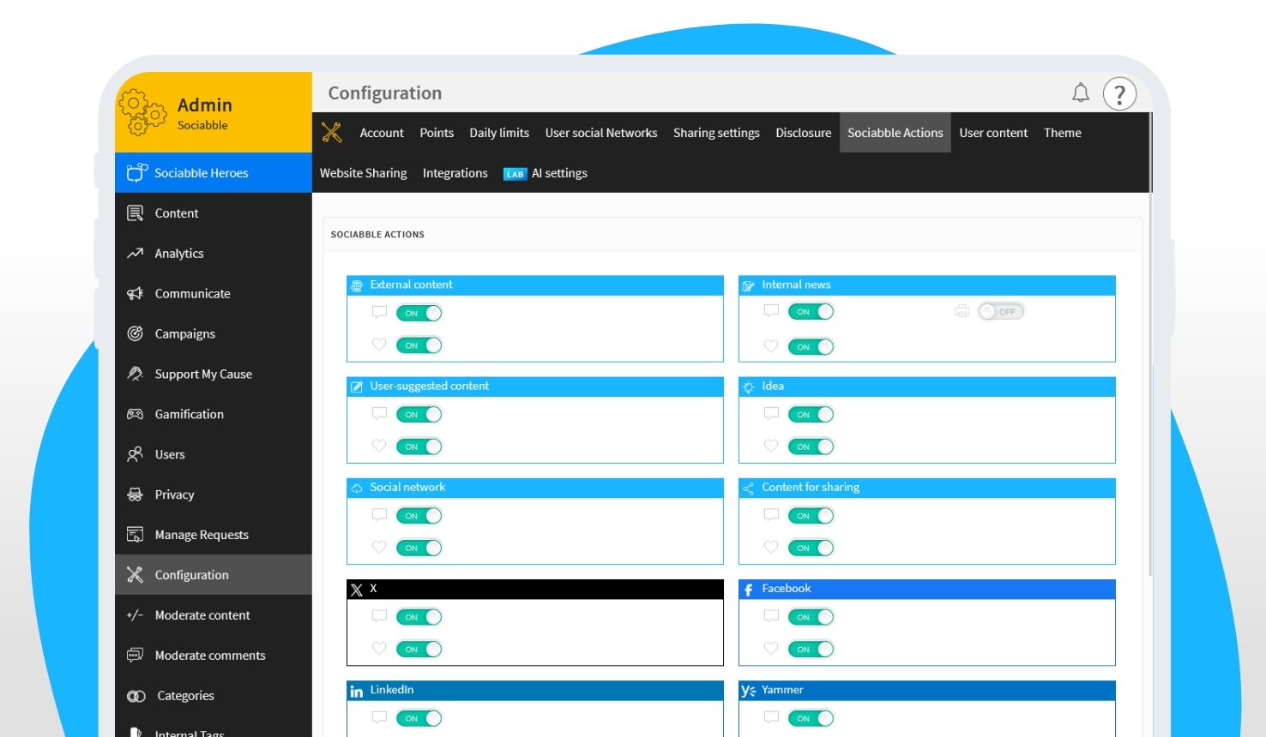Toggle comments for External content

tap(419, 313)
